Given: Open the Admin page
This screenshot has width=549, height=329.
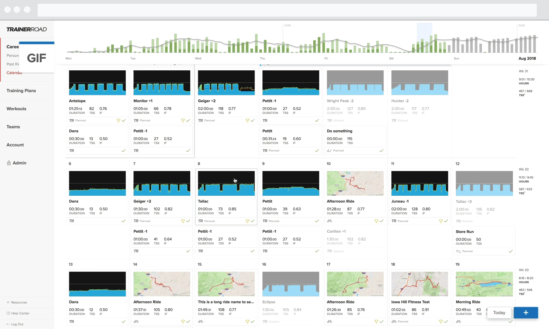Looking at the screenshot, I should click(x=19, y=163).
